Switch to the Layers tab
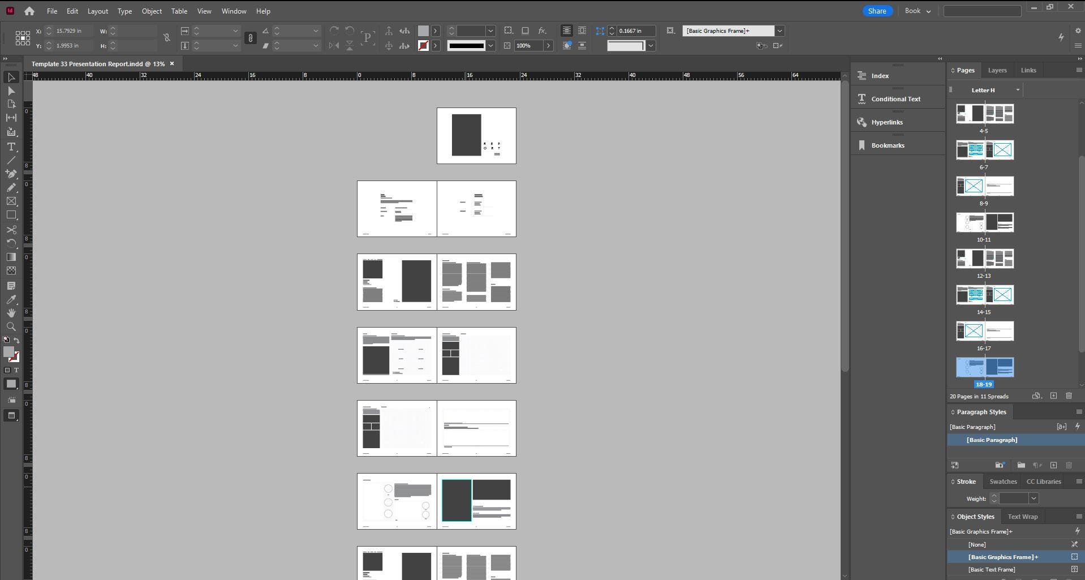Screen dimensions: 1085x580 (x=997, y=70)
